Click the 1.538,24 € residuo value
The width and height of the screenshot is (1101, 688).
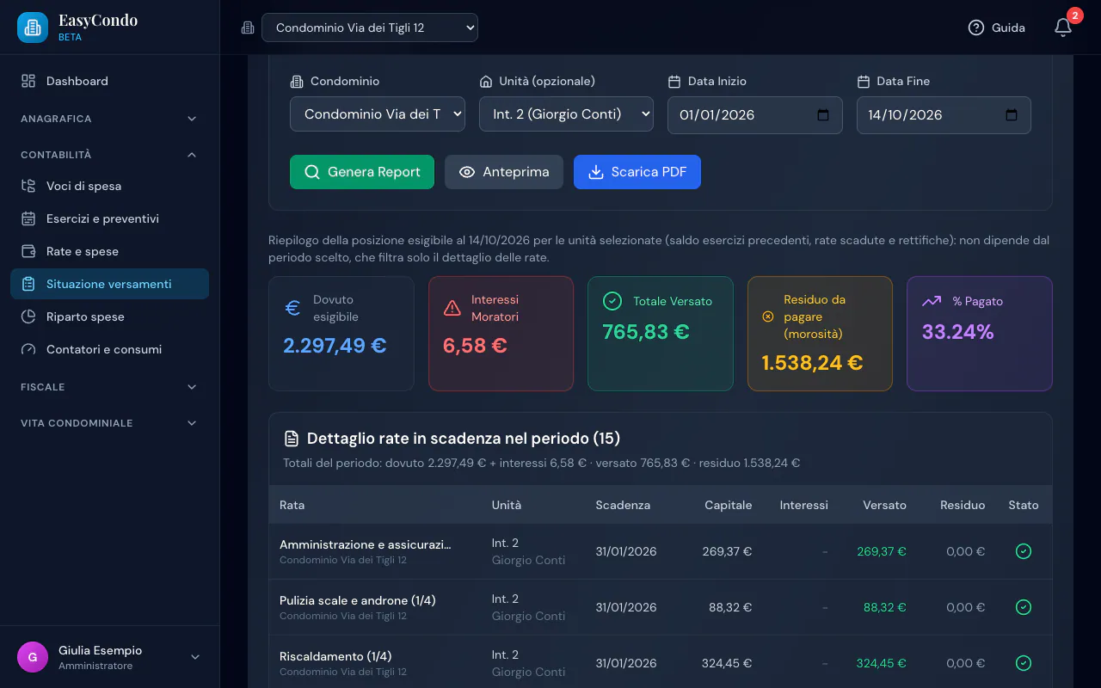(x=812, y=363)
